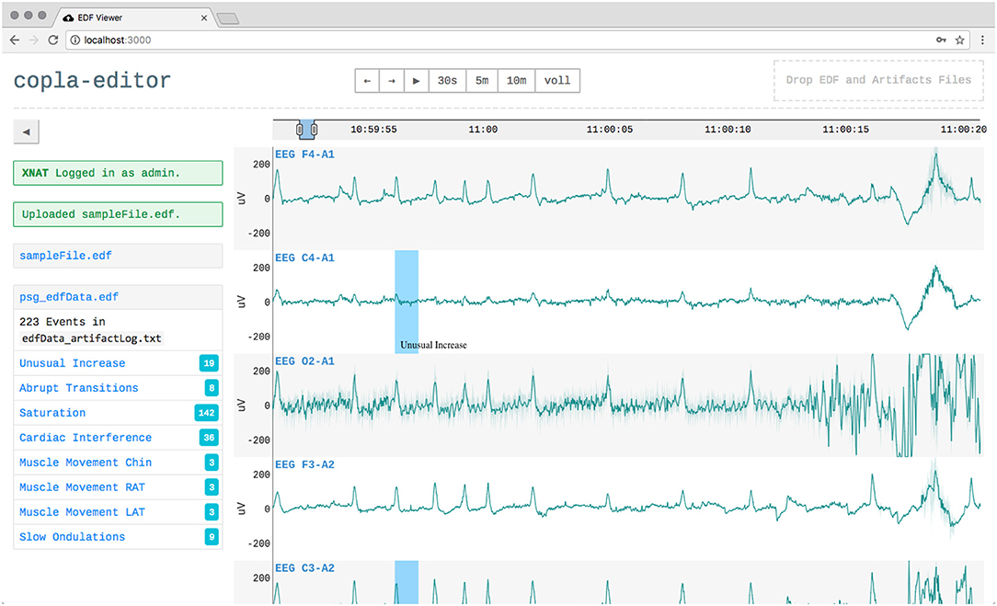
Task: Select the Unusual Increase event category
Action: tap(118, 363)
